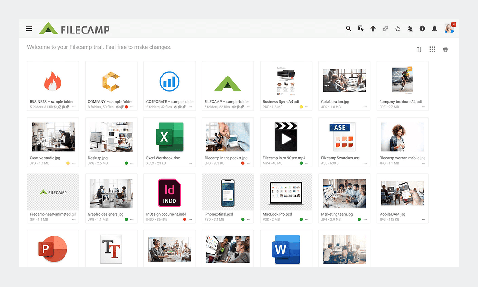Select the PowerPoint file icon
The width and height of the screenshot is (478, 287).
53,249
